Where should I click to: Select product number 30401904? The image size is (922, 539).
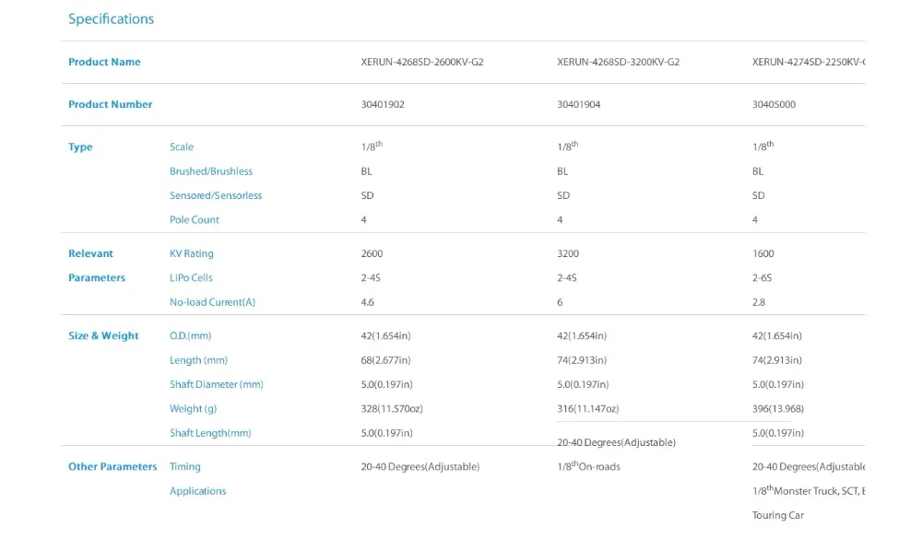(x=579, y=104)
